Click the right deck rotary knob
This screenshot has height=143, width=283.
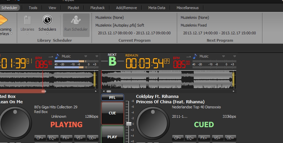[153, 123]
